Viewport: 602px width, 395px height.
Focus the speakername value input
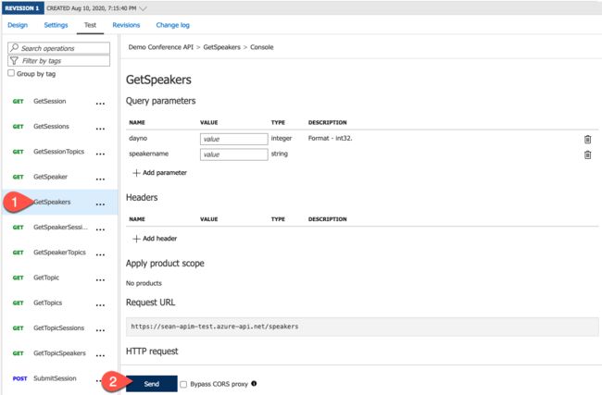[233, 154]
